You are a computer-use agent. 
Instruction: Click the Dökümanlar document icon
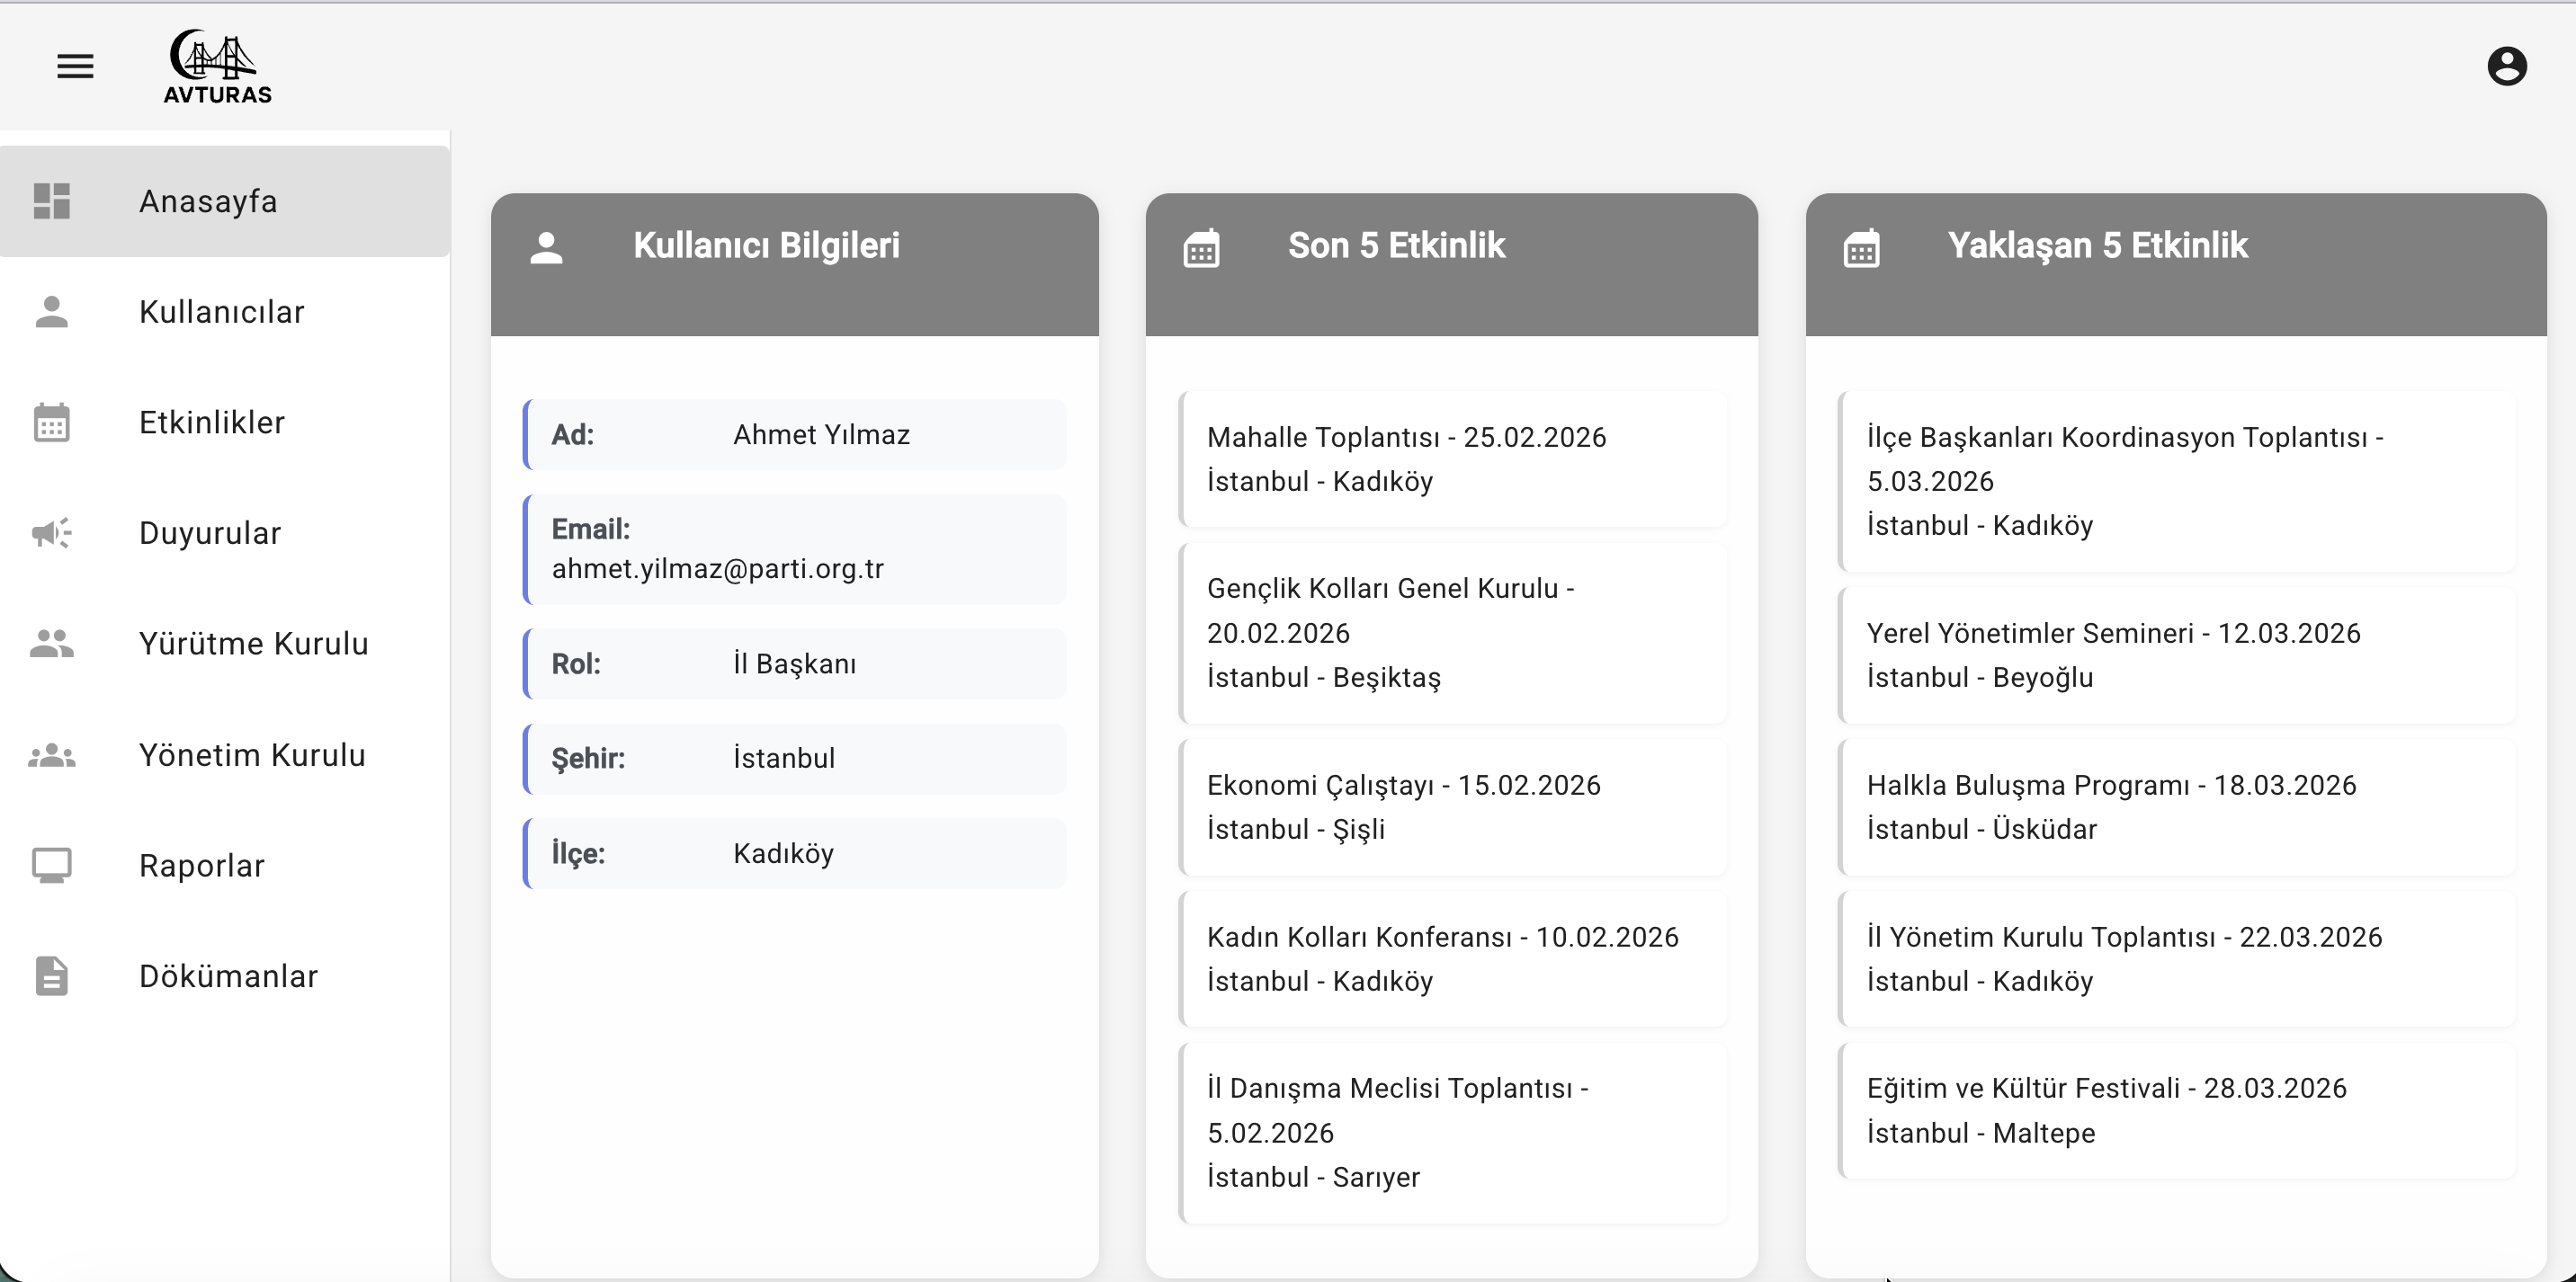pos(52,976)
